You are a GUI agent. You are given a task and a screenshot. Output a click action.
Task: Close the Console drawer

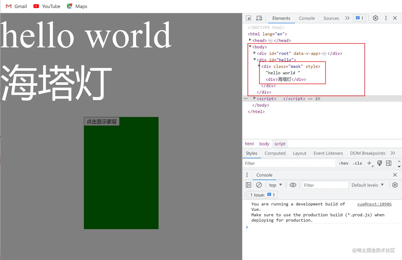395,175
